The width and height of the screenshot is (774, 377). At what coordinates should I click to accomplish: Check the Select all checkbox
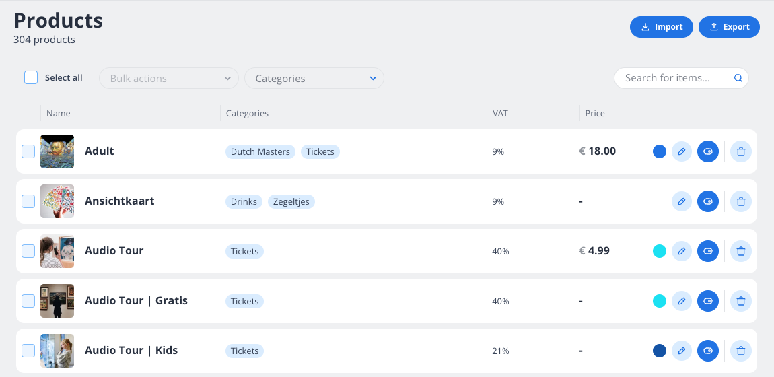point(31,77)
